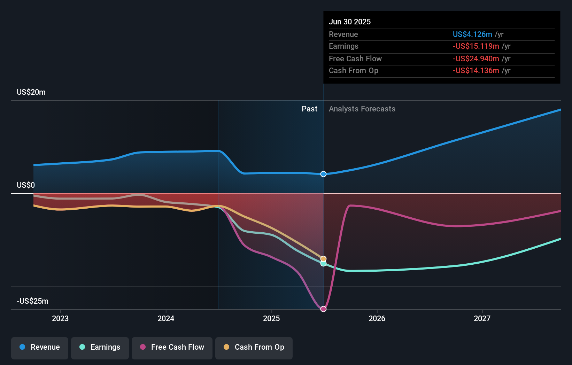Switch to the Past section of the chart
Screen dimensions: 572x365
309,109
